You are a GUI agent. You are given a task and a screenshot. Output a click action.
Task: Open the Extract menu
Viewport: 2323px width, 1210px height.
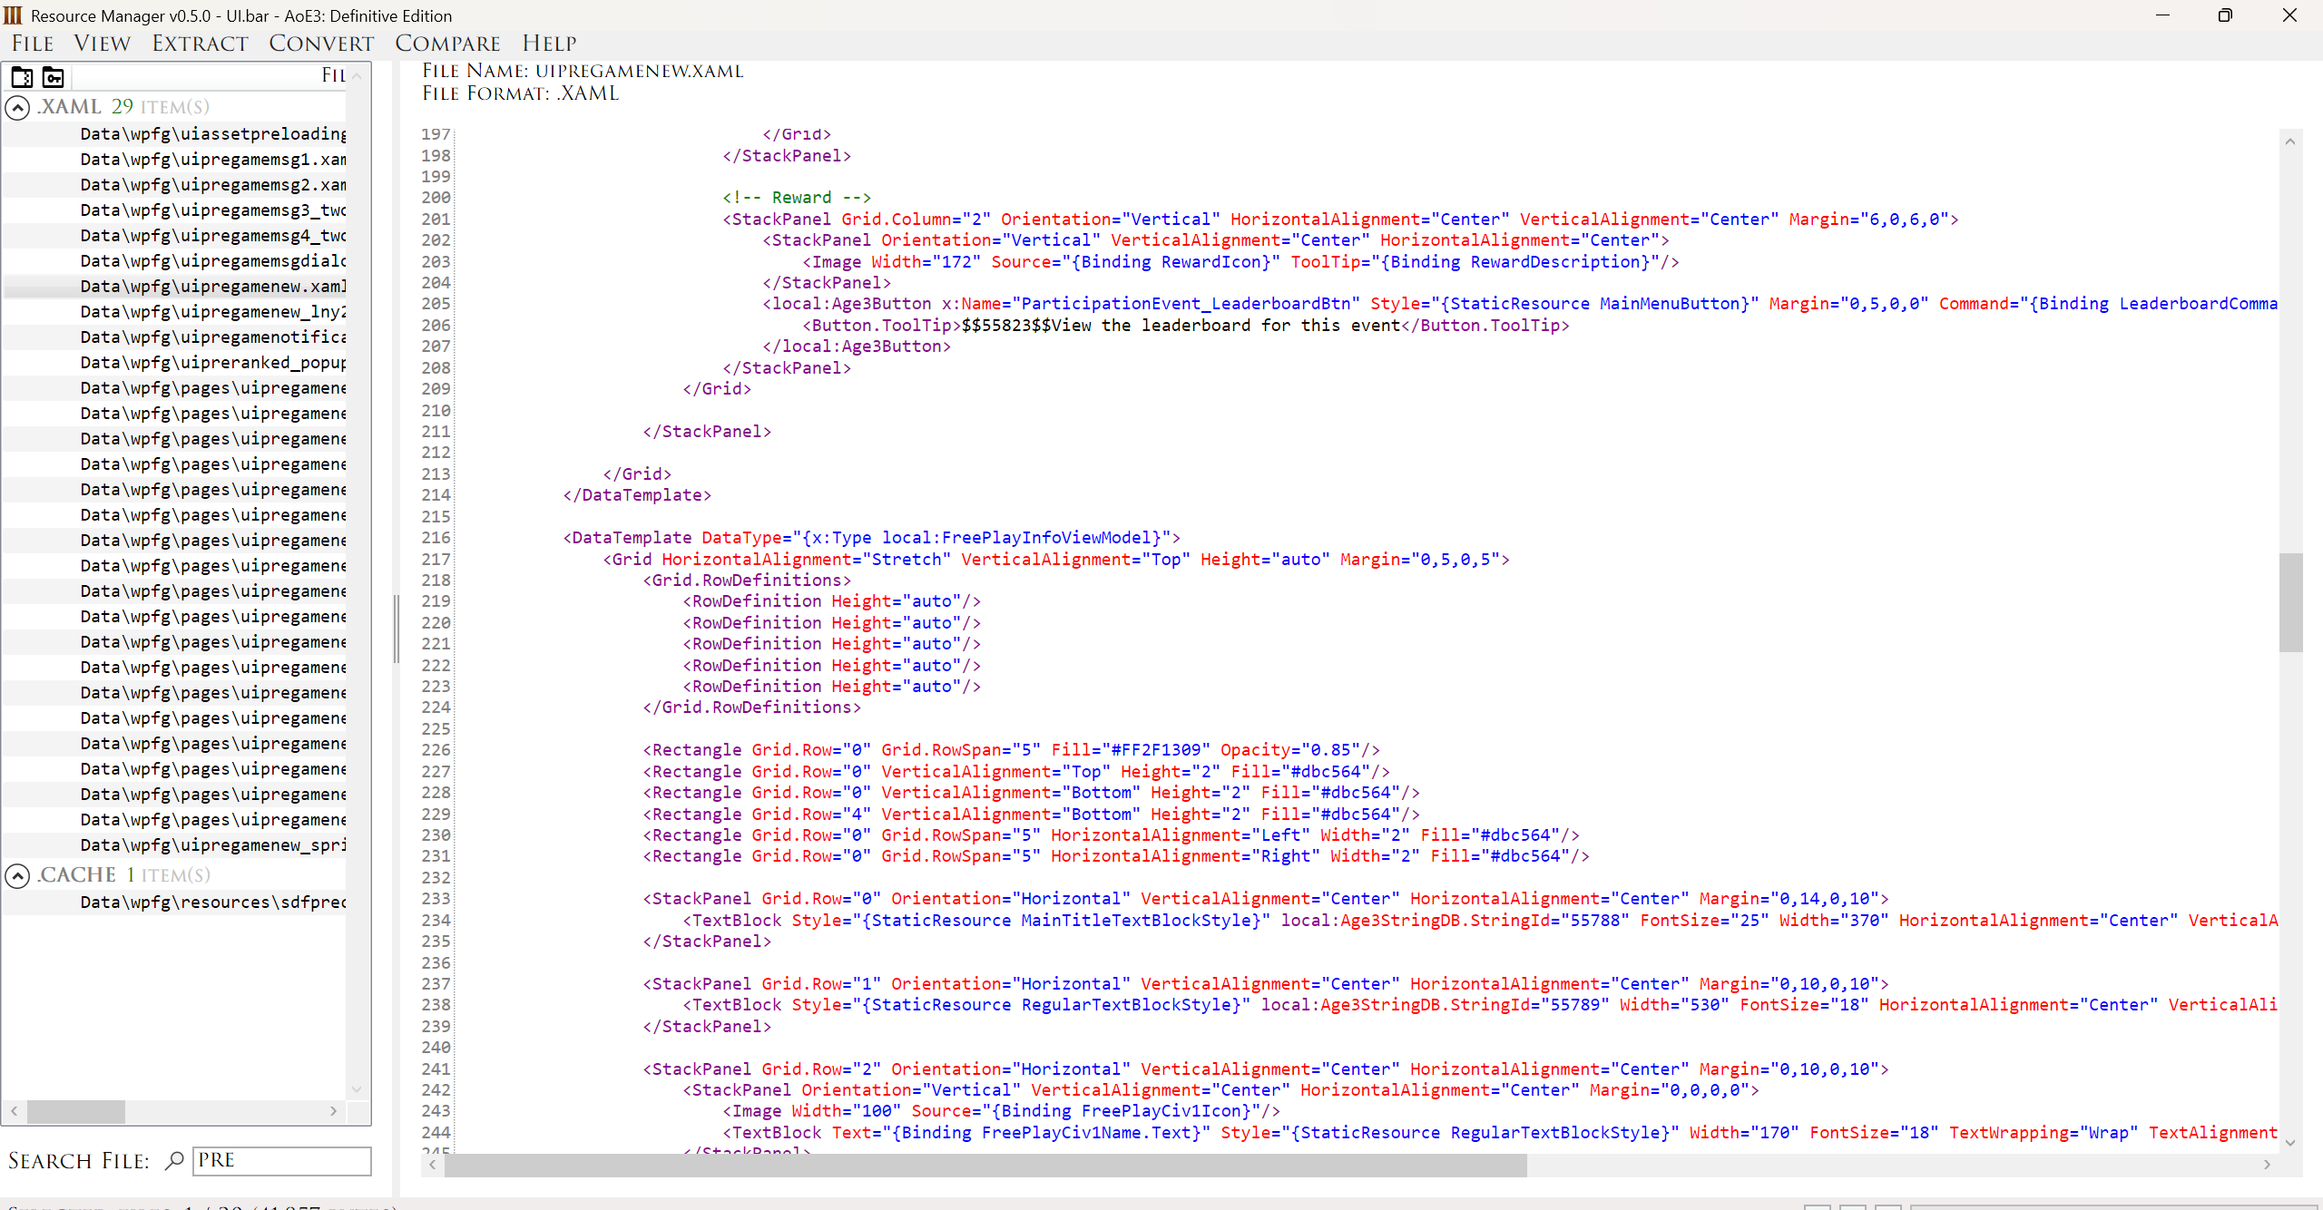coord(200,44)
